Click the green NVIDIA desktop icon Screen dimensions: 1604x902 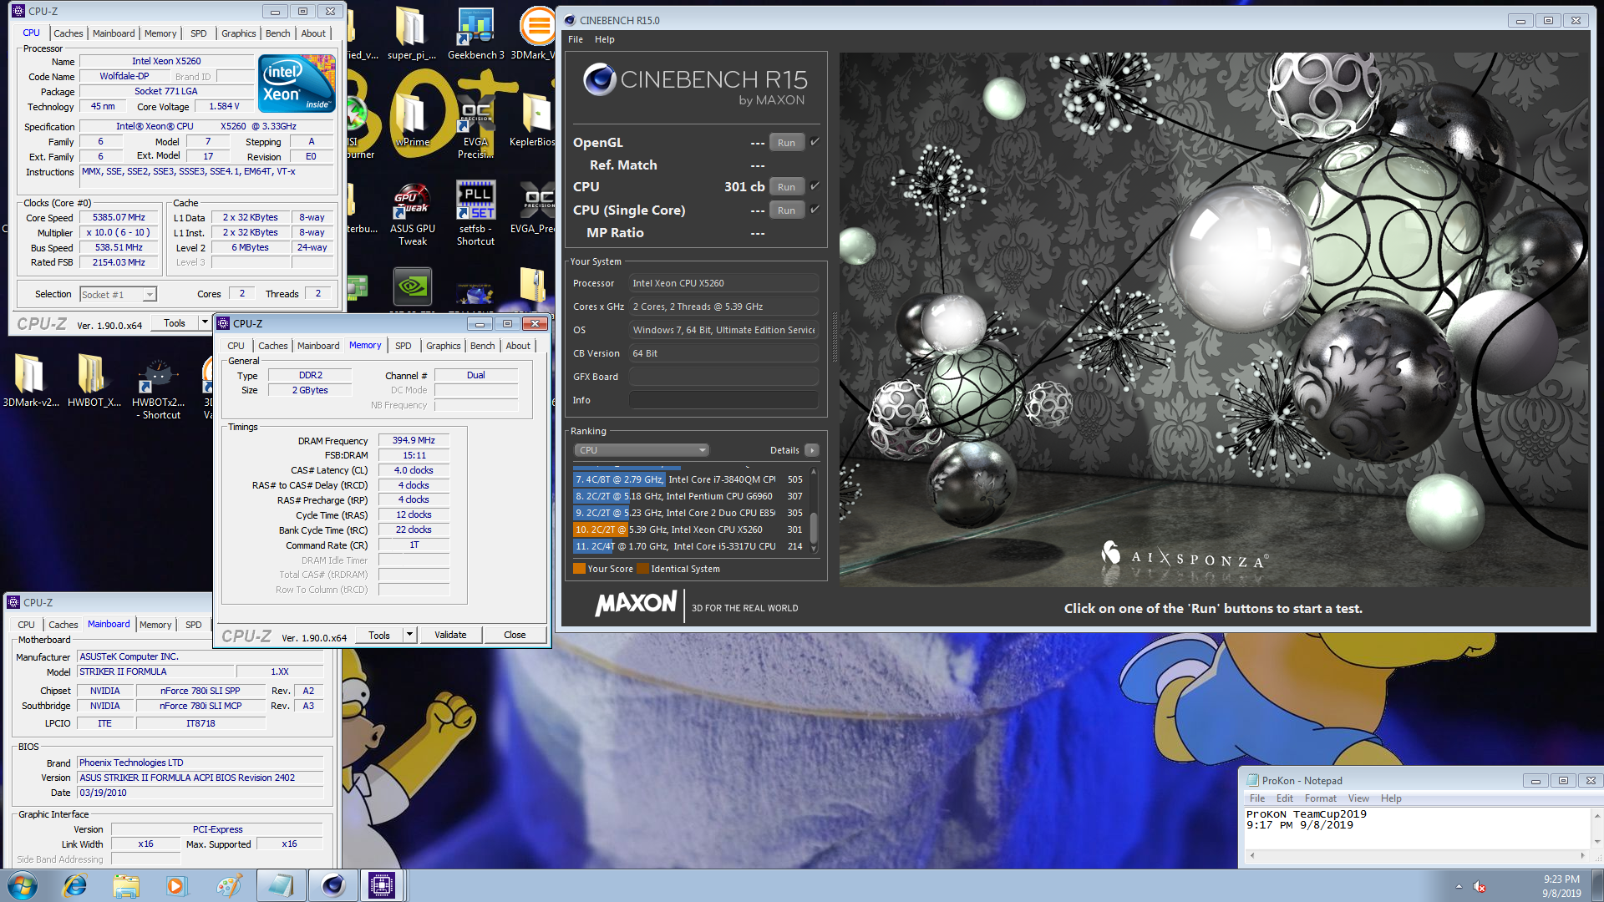413,286
